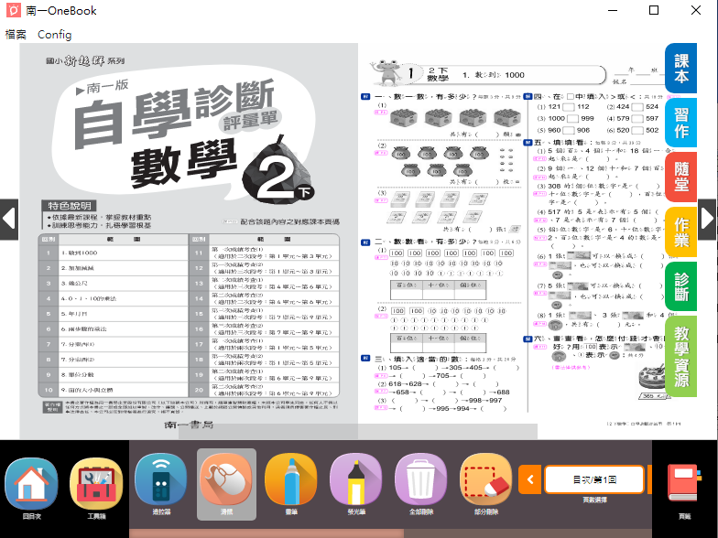Activate the mouse cursor tool
The image size is (718, 538).
pyautogui.click(x=226, y=486)
